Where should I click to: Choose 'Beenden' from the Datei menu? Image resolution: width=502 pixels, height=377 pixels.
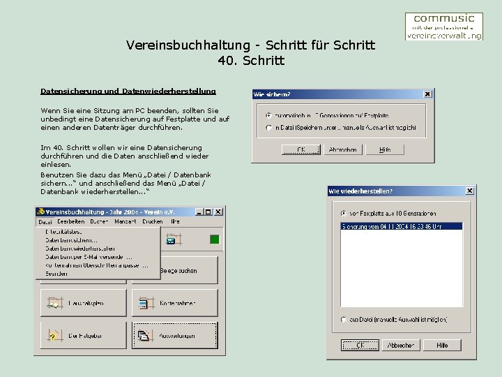coord(56,274)
